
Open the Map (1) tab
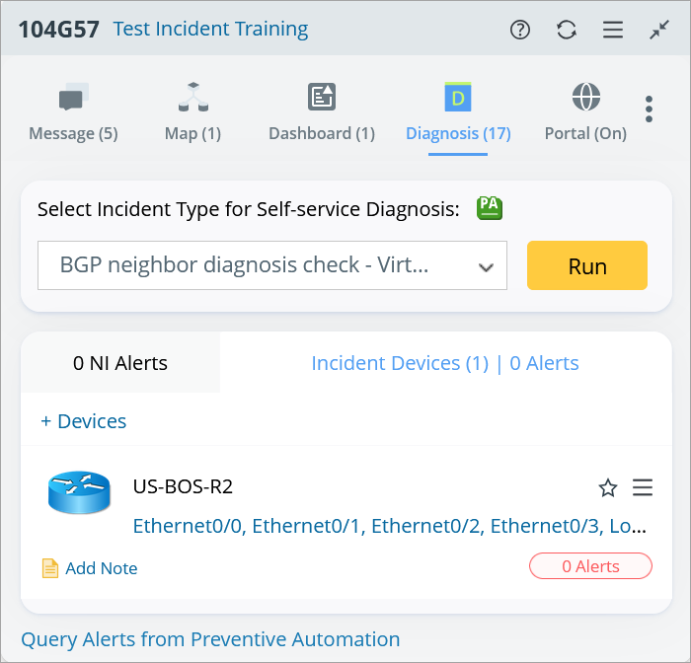pyautogui.click(x=192, y=112)
